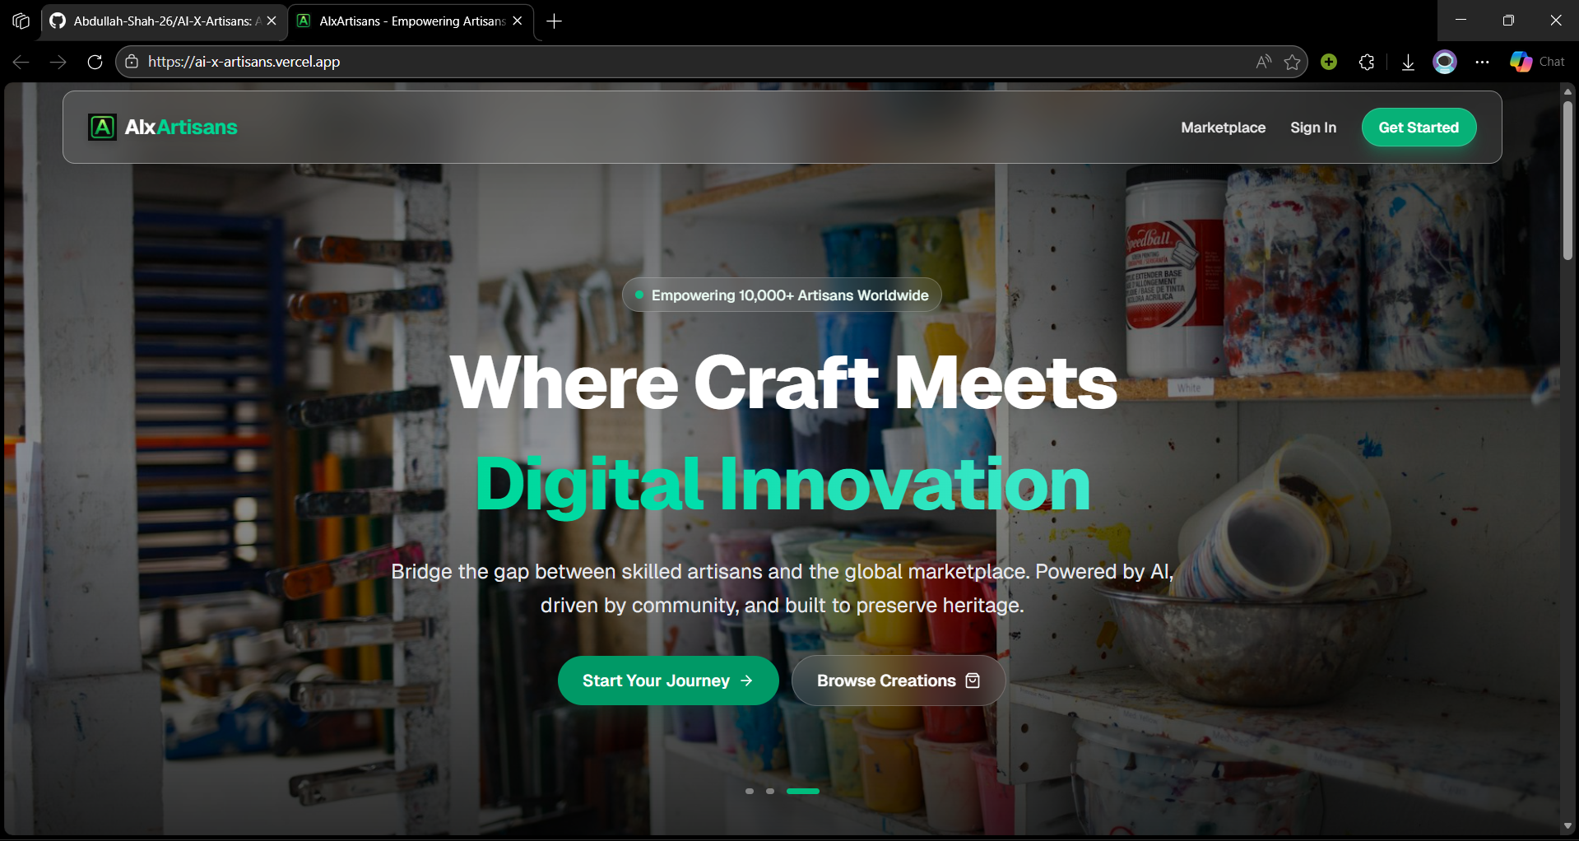The width and height of the screenshot is (1579, 841).
Task: Open a new browser tab
Action: pyautogui.click(x=555, y=21)
